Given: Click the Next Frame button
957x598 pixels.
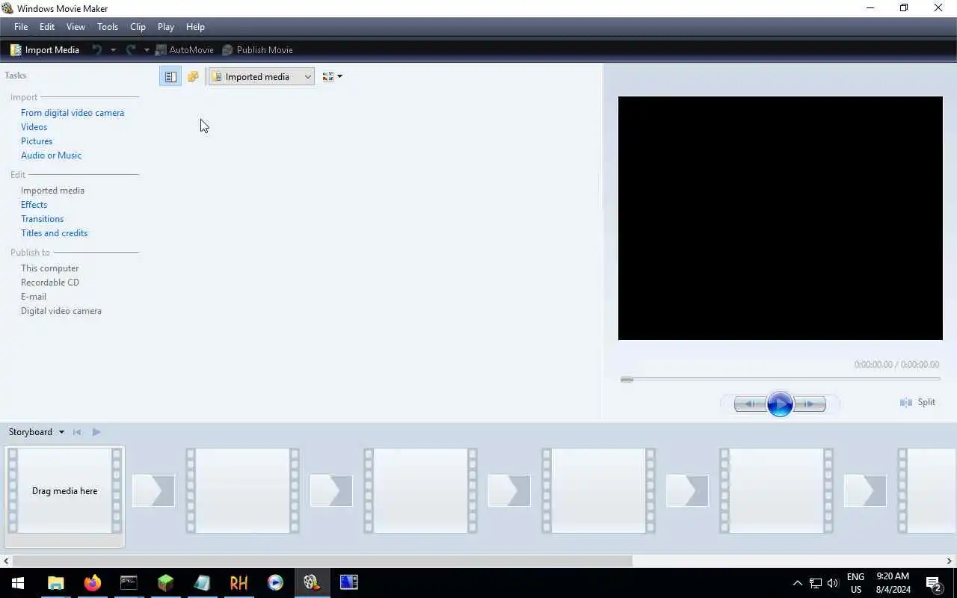Looking at the screenshot, I should [810, 404].
